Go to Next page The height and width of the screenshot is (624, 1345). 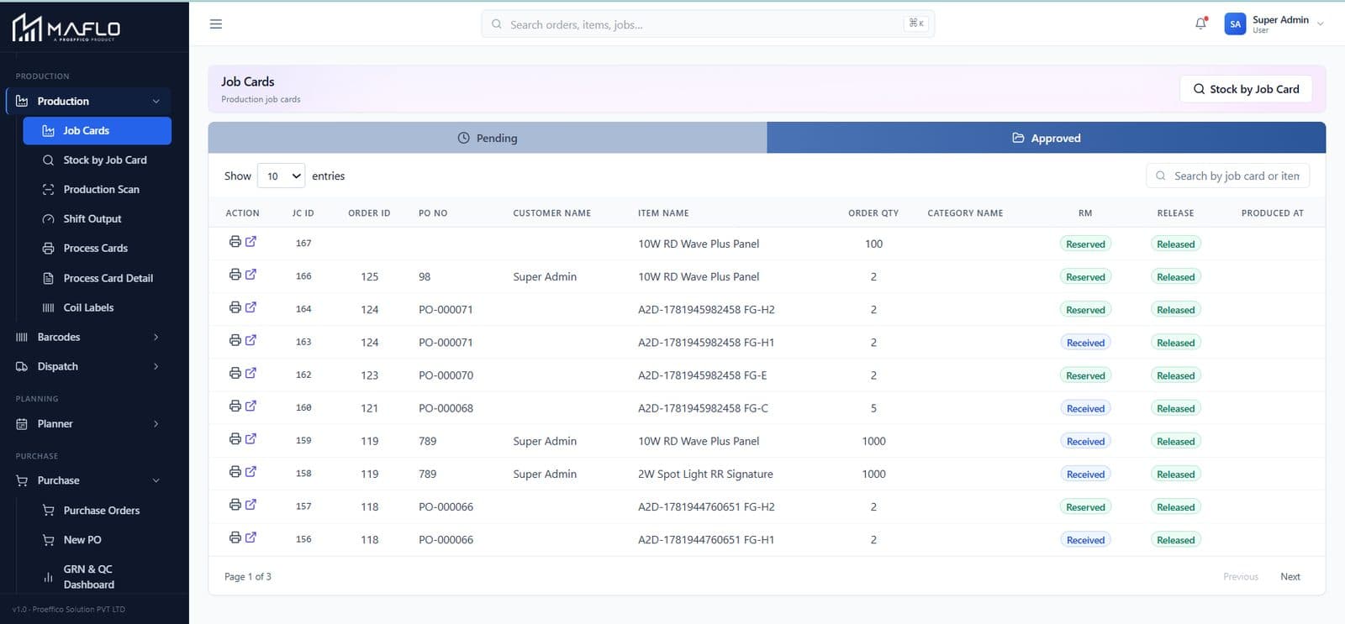(x=1290, y=577)
